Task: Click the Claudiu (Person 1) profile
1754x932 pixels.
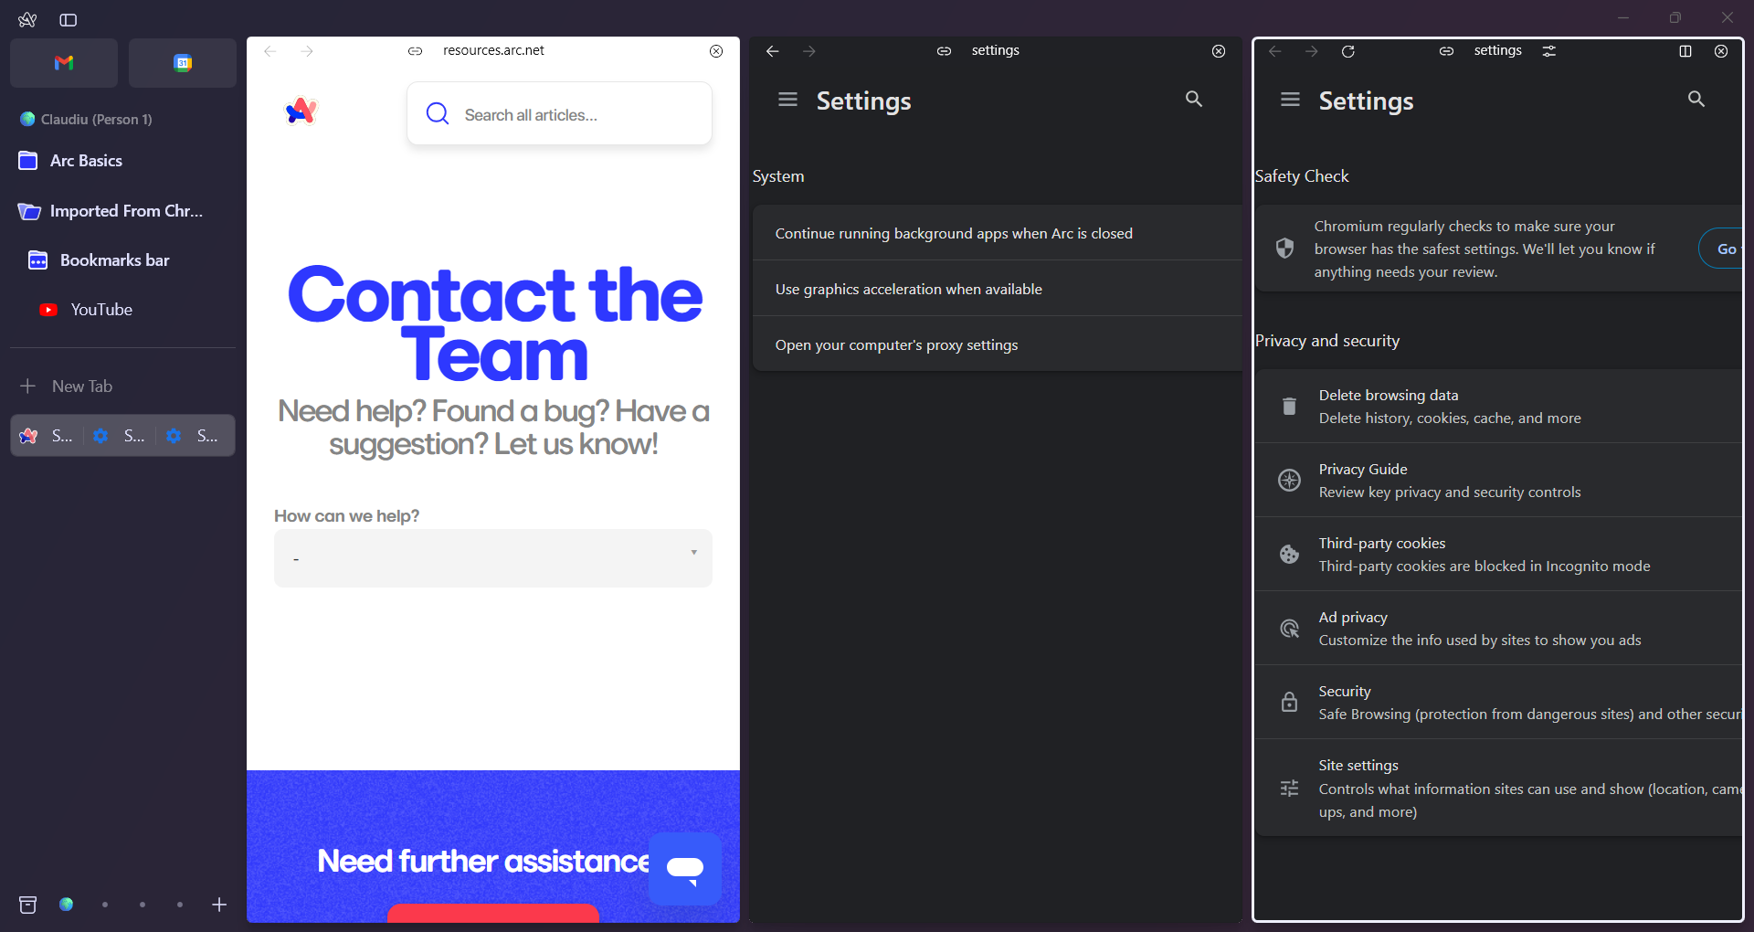Action: 87,119
